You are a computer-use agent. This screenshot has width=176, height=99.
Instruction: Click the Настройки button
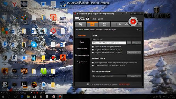click(x=134, y=76)
